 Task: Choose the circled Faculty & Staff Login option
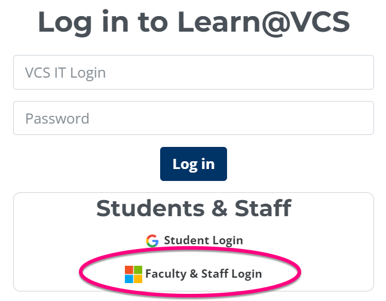(x=204, y=274)
